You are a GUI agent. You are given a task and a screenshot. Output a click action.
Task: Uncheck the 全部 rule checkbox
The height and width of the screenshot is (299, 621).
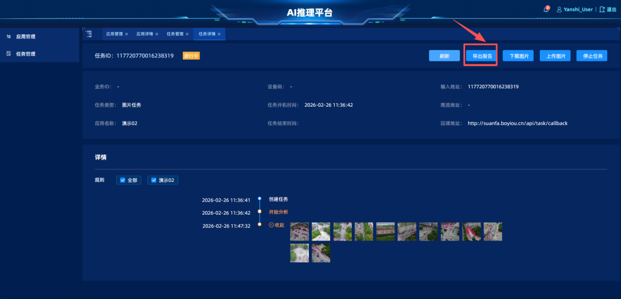click(121, 180)
